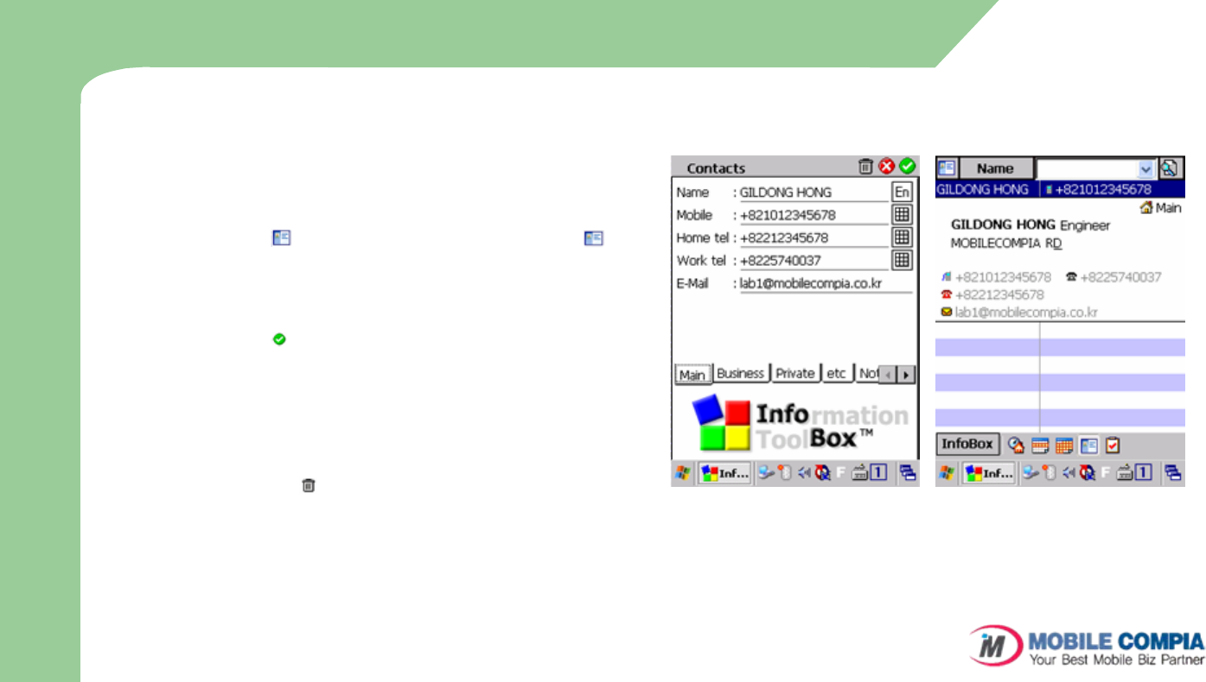This screenshot has width=1206, height=682.
Task: Click the Name sort button in contact list
Action: point(996,168)
